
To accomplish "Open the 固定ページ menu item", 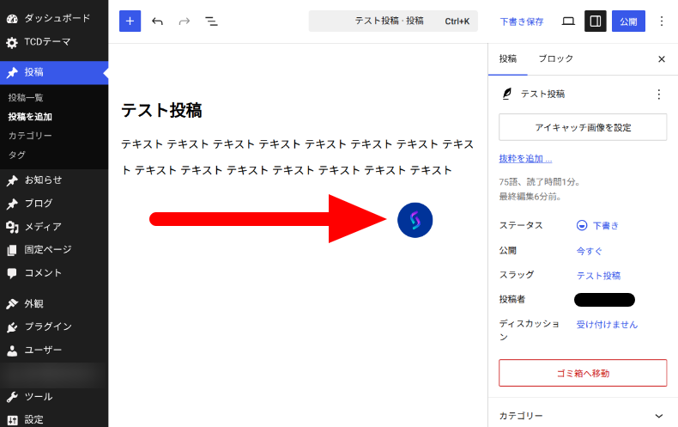I will pos(54,249).
